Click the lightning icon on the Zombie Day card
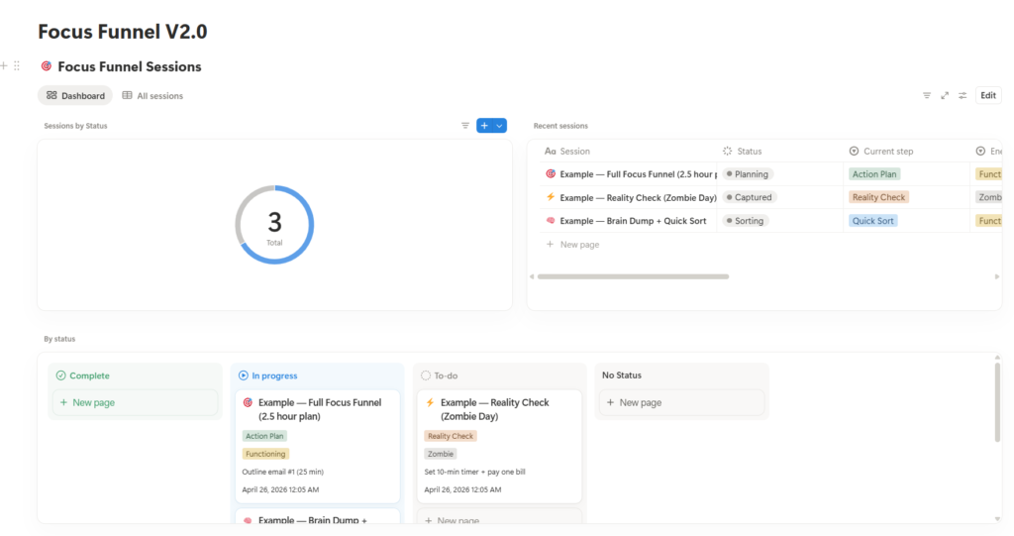This screenshot has width=1014, height=536. pyautogui.click(x=430, y=402)
